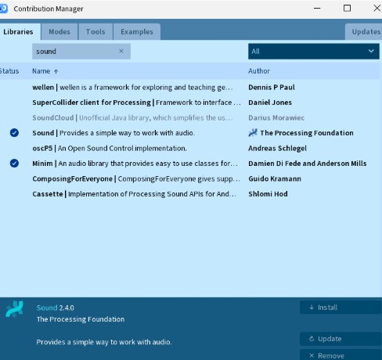This screenshot has height=360, width=382.
Task: Sort by Author column header
Action: [x=259, y=71]
